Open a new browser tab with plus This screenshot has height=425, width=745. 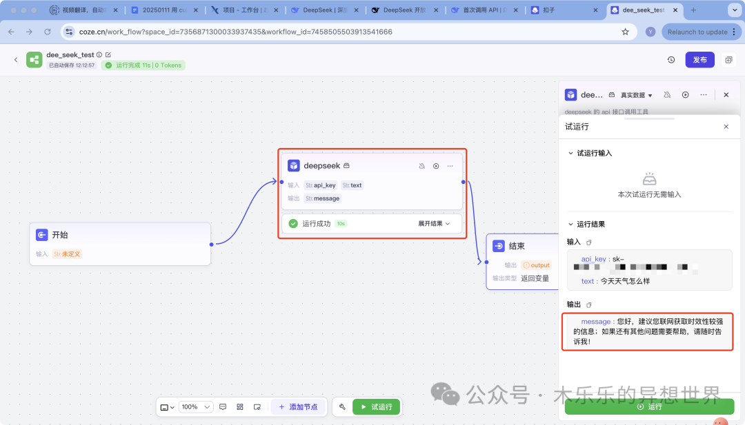(693, 10)
